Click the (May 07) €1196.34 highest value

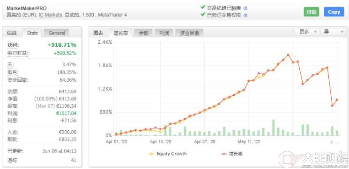[56, 106]
